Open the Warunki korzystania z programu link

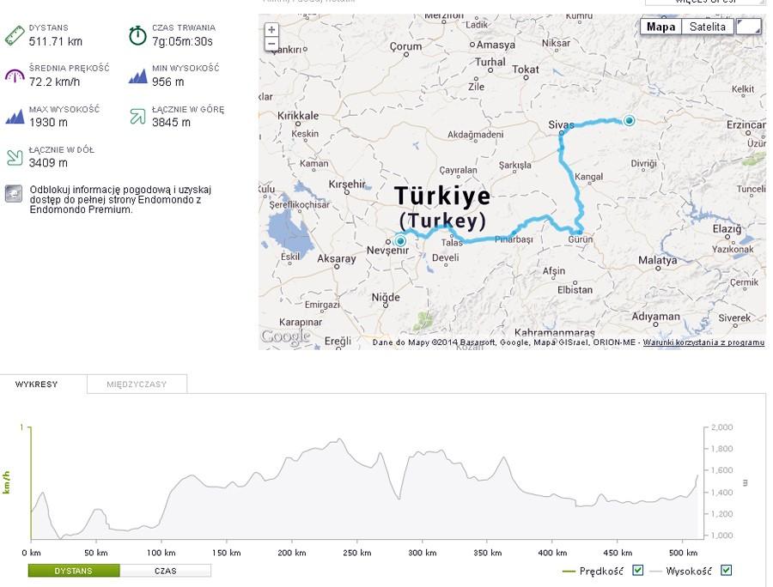pyautogui.click(x=703, y=342)
